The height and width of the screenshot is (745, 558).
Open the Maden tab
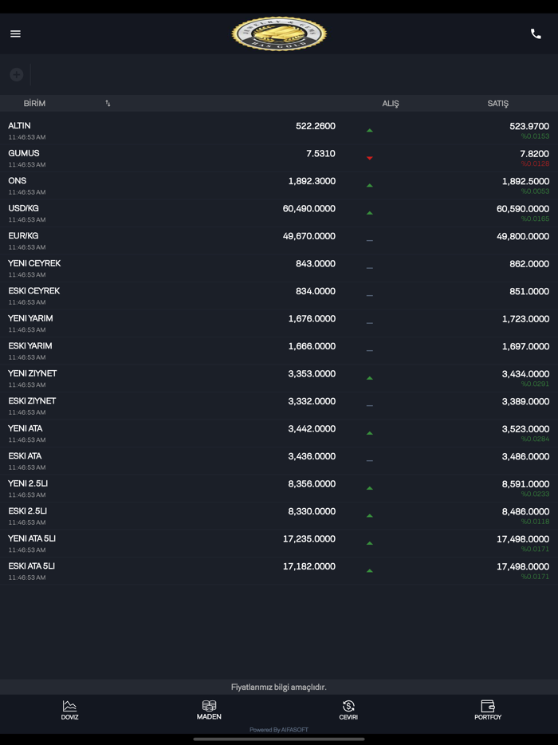click(x=209, y=711)
